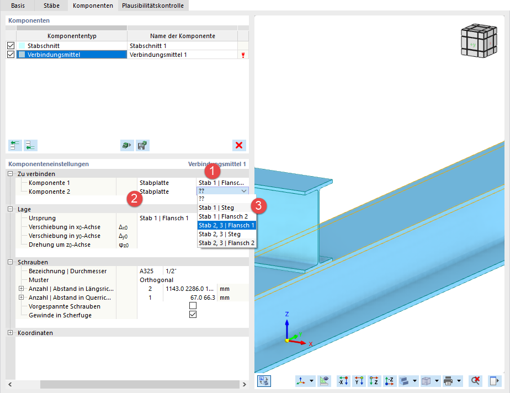
Task: Set view in Z direction
Action: click(x=374, y=381)
